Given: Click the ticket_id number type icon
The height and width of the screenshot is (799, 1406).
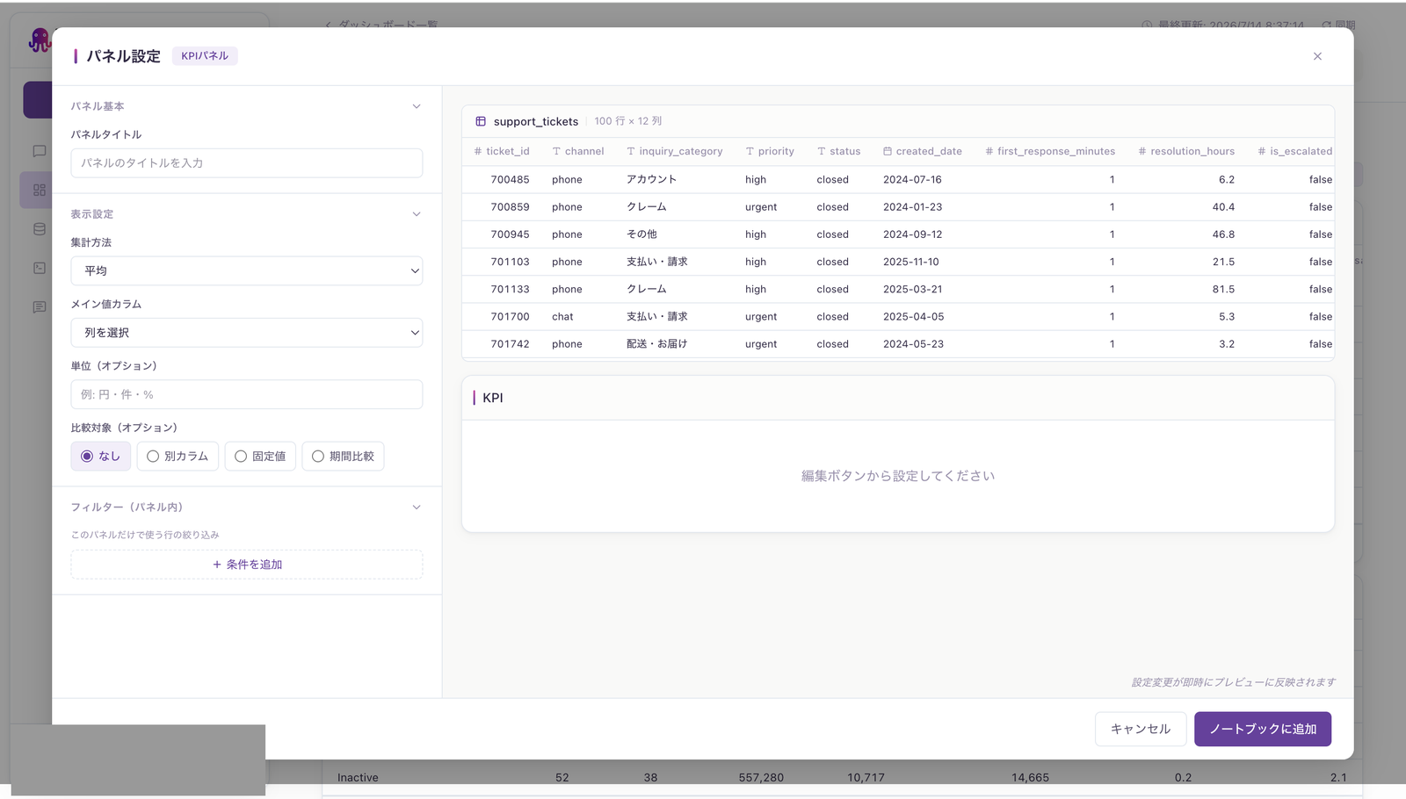Looking at the screenshot, I should (x=478, y=151).
